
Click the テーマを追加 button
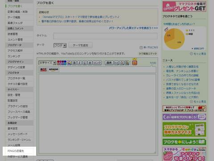pos(80,45)
